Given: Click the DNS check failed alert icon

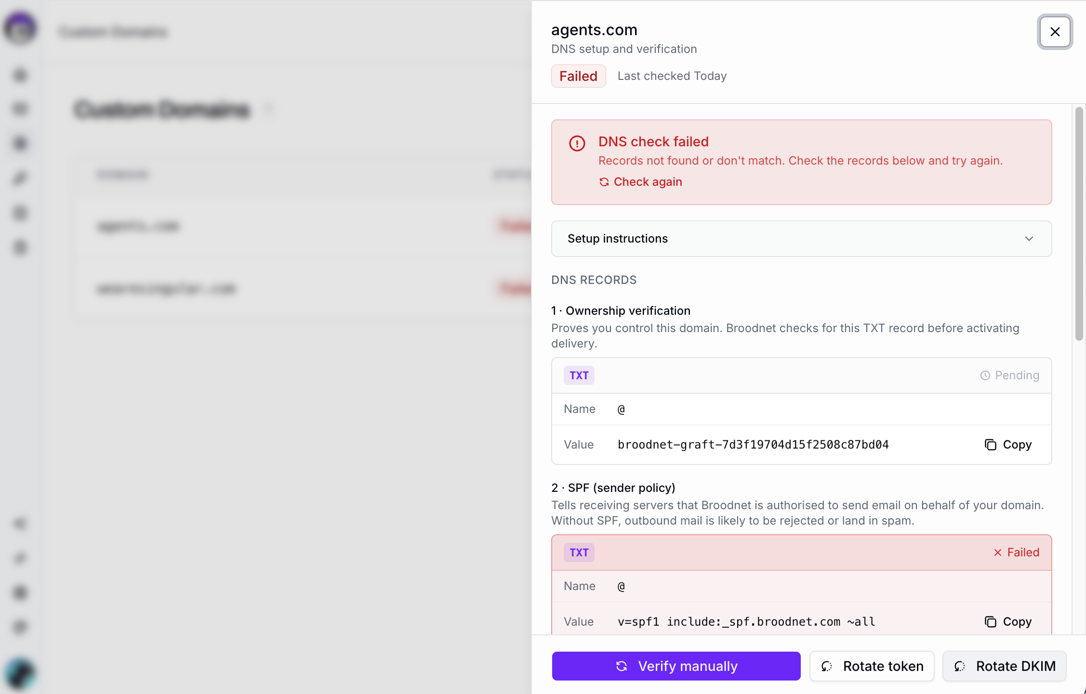Looking at the screenshot, I should pos(577,143).
